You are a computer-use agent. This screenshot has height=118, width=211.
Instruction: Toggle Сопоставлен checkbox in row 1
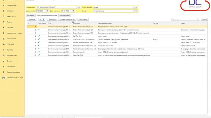click(x=39, y=27)
